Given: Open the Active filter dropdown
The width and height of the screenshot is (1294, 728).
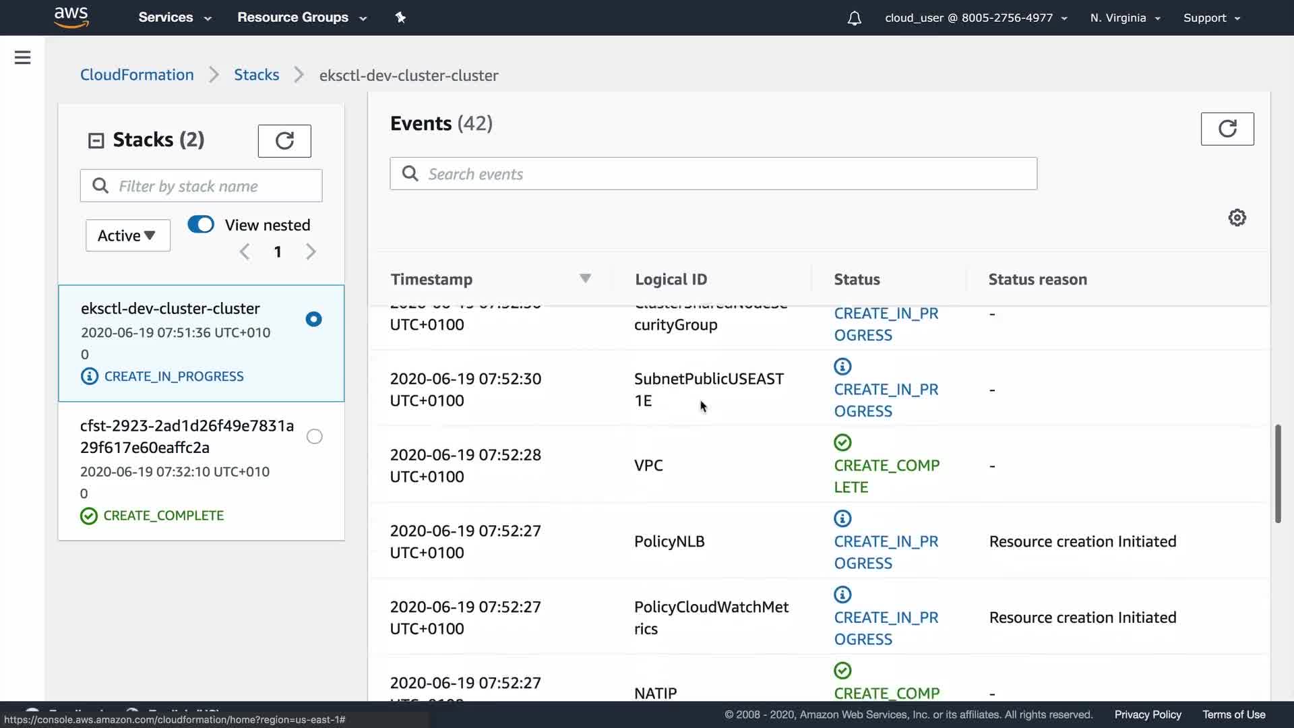Looking at the screenshot, I should pos(127,235).
